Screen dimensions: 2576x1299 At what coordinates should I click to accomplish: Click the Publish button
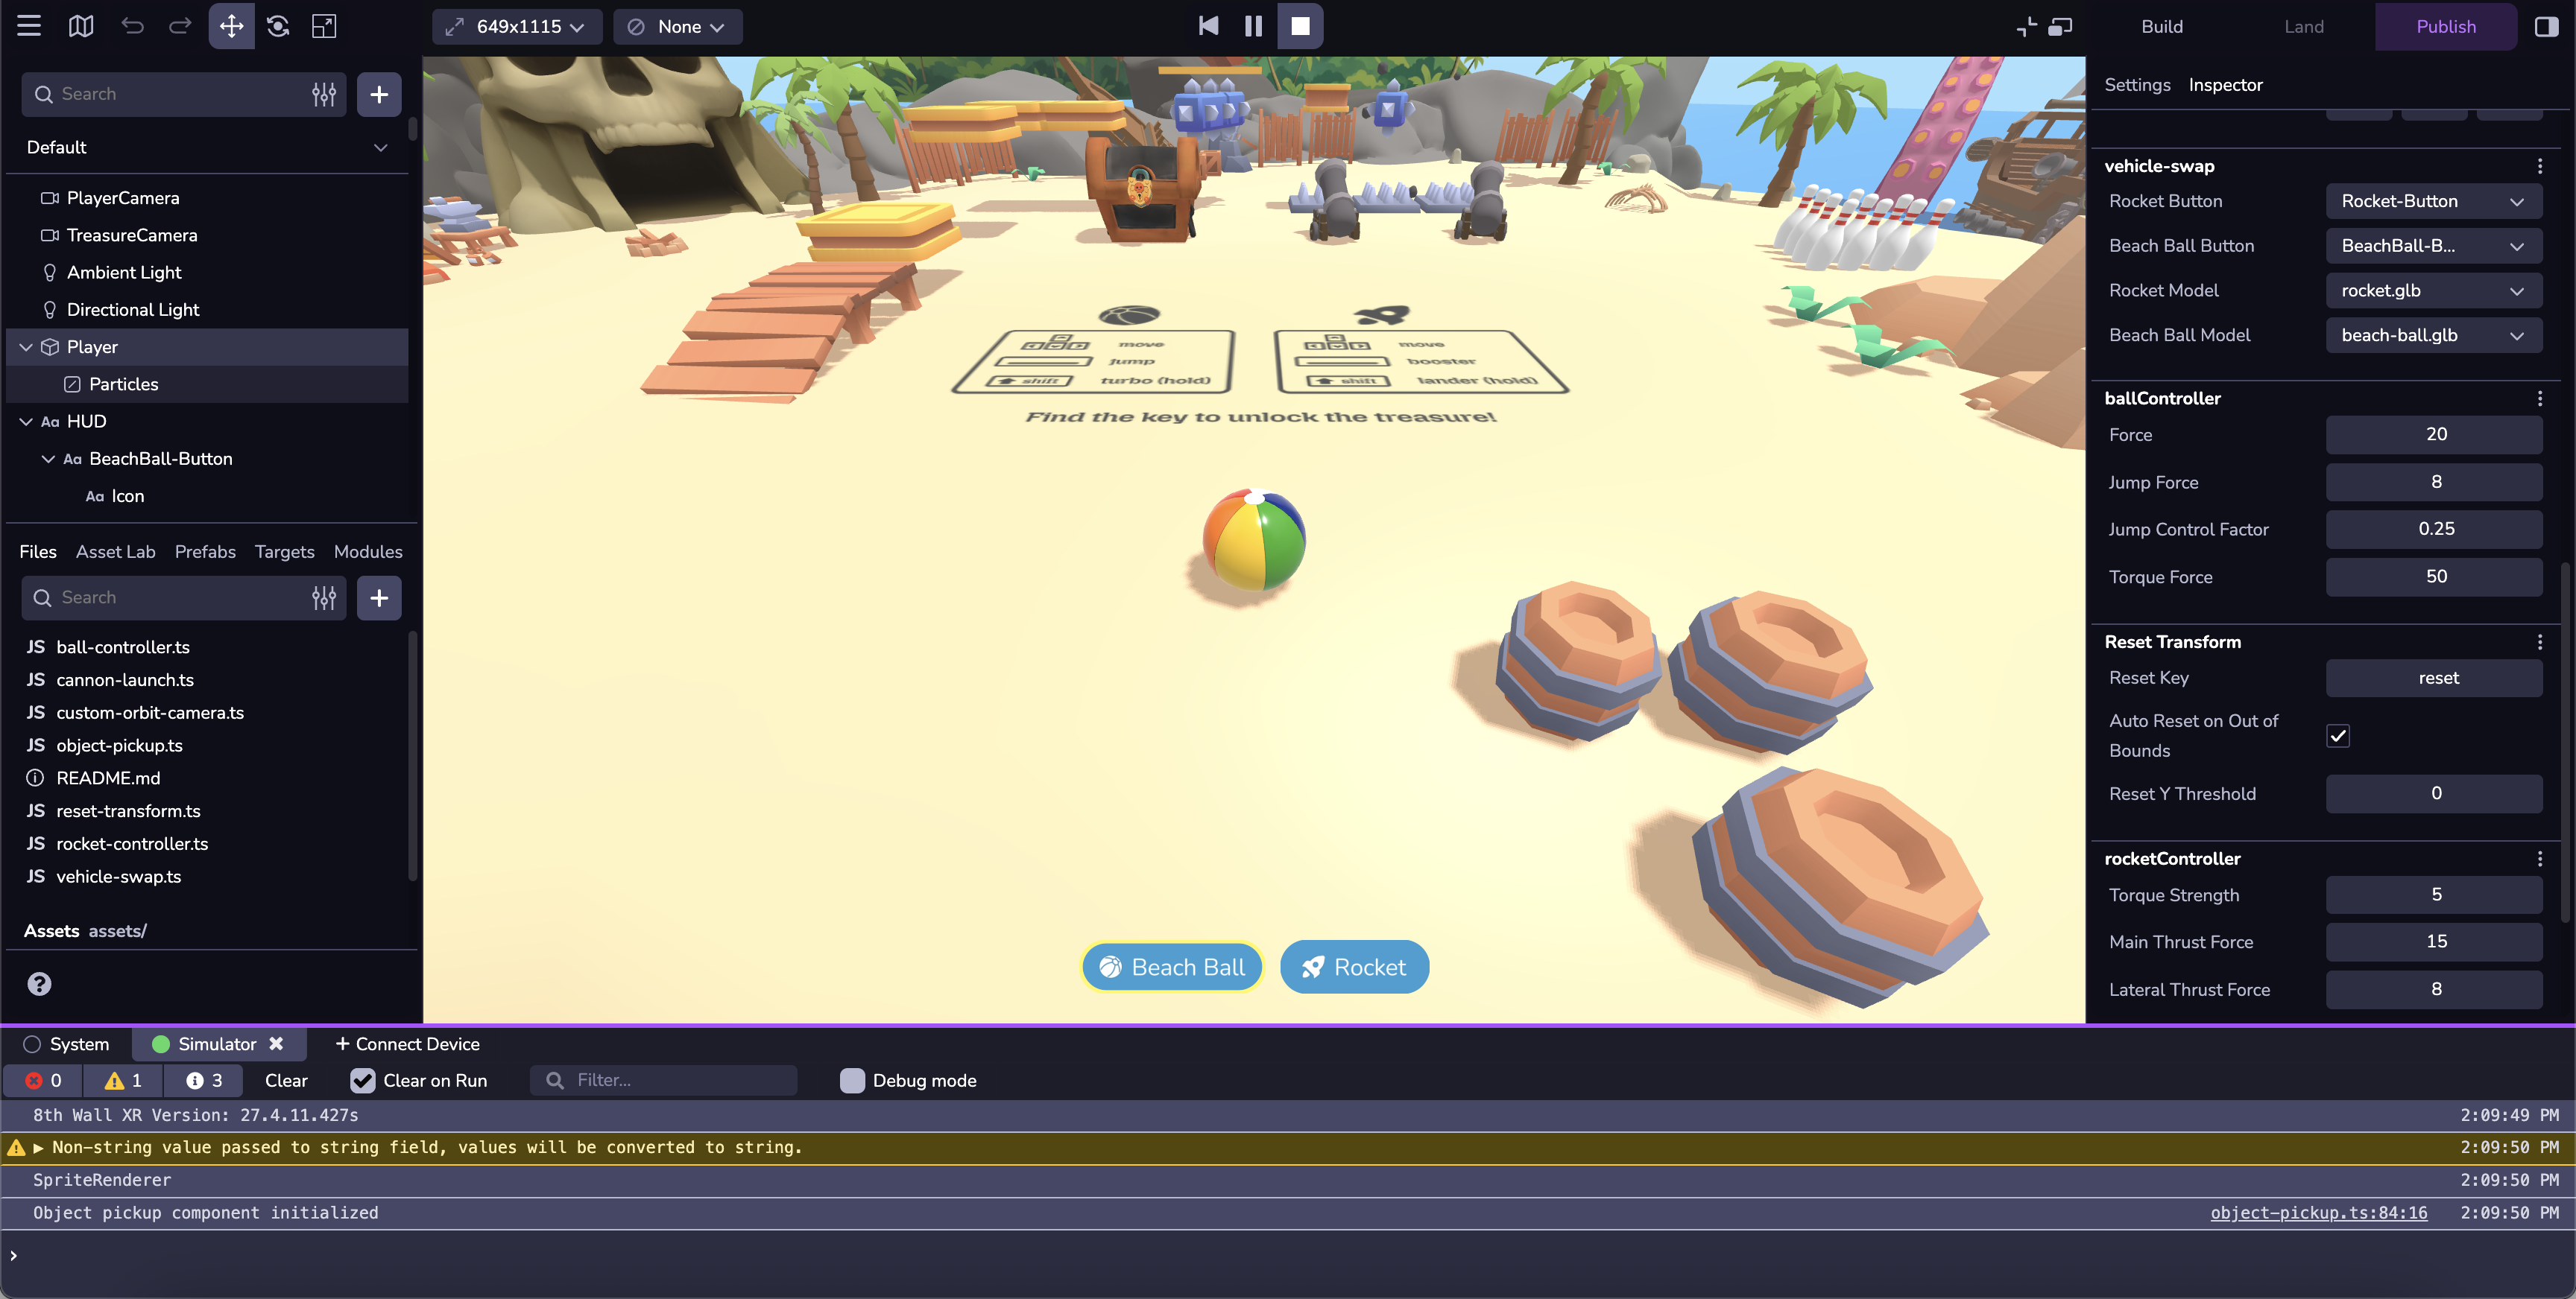coord(2445,27)
